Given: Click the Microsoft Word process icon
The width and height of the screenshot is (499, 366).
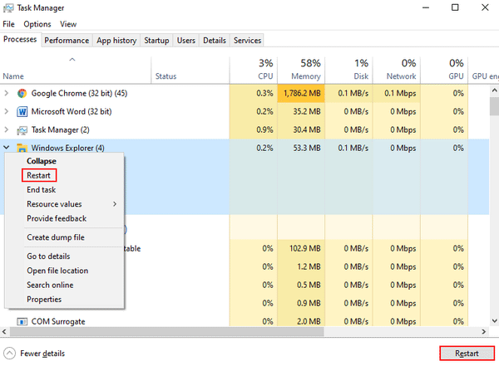Looking at the screenshot, I should pyautogui.click(x=22, y=112).
